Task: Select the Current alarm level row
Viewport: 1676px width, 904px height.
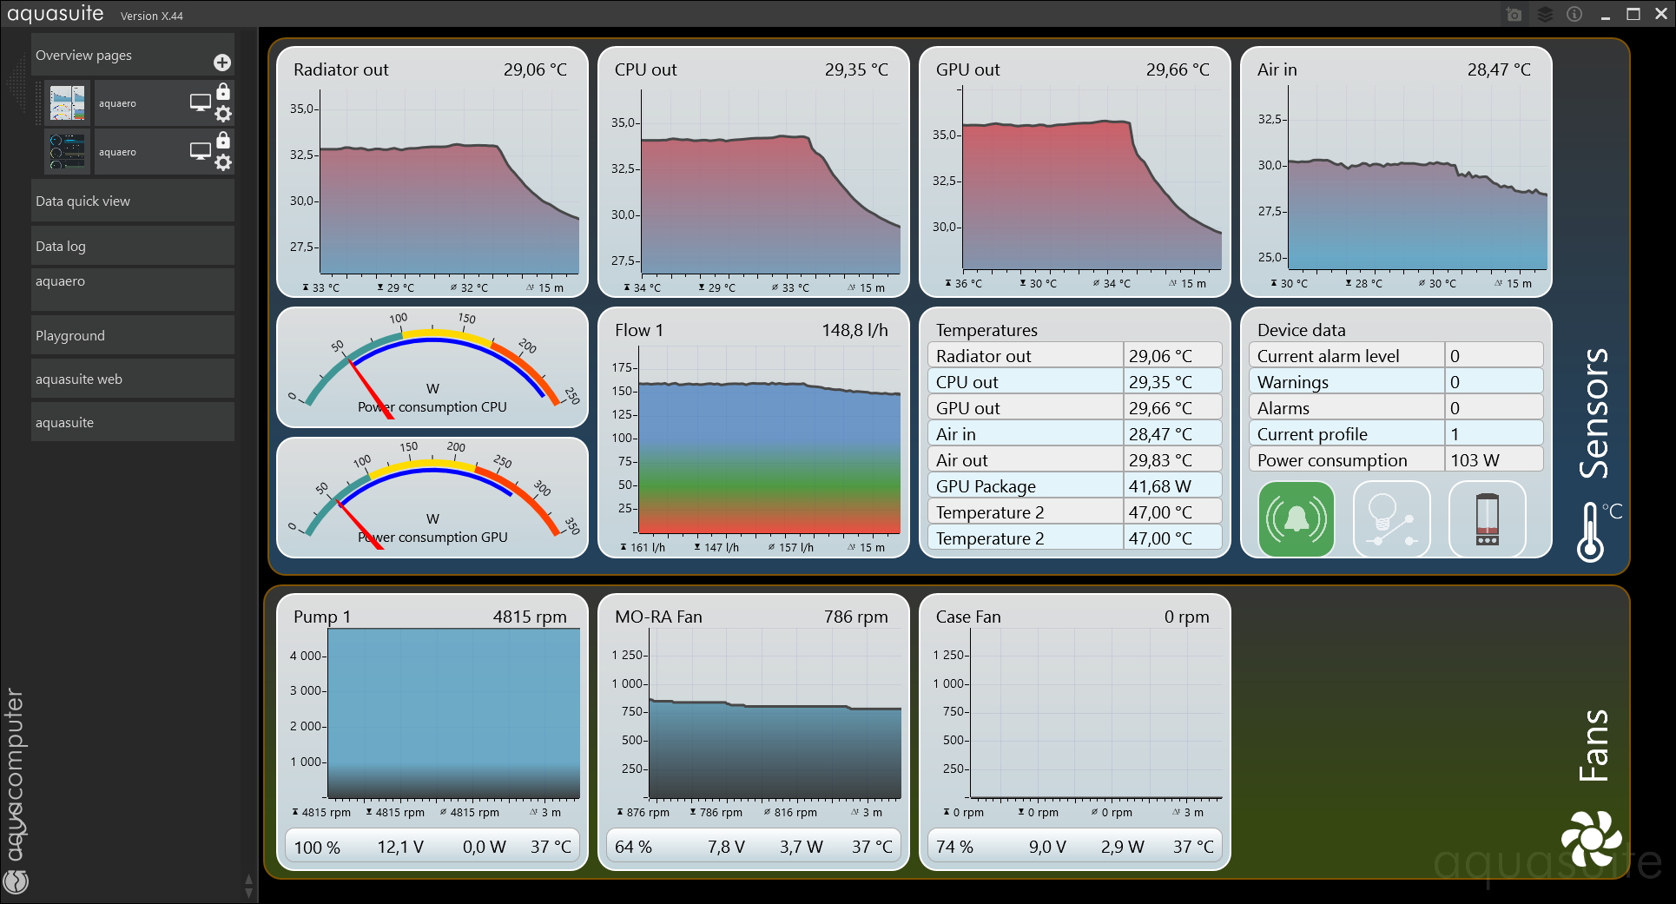Action: coord(1396,355)
